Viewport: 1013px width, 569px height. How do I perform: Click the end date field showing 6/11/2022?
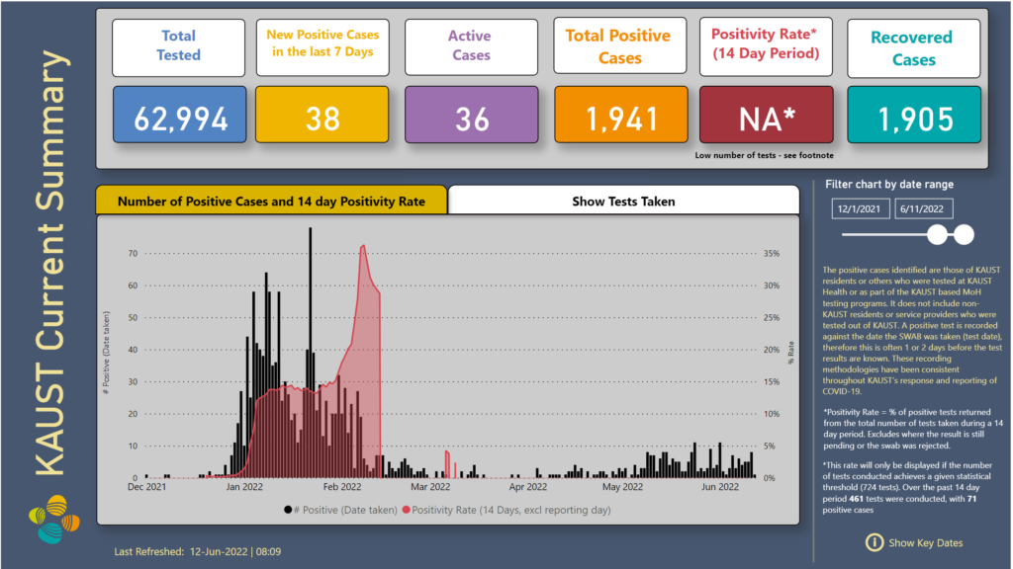point(926,208)
